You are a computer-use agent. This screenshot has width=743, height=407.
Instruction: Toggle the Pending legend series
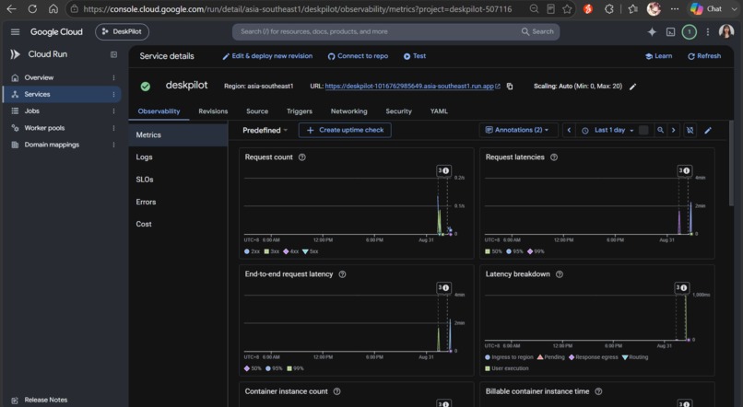pyautogui.click(x=550, y=357)
